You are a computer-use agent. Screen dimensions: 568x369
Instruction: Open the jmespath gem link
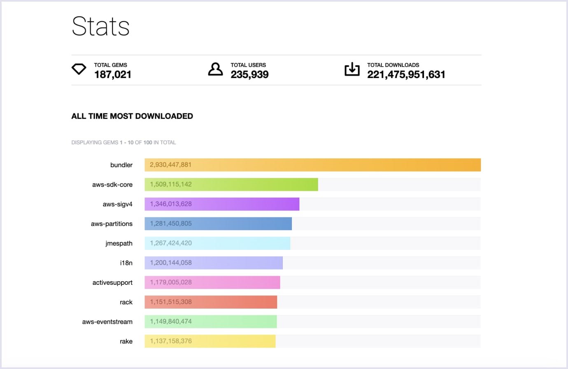coord(119,243)
